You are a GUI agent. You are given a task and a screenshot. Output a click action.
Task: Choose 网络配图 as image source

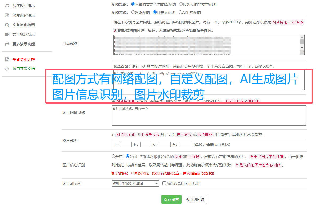pyautogui.click(x=133, y=12)
